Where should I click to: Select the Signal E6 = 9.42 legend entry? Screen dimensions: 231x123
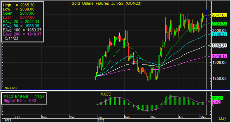(20, 101)
